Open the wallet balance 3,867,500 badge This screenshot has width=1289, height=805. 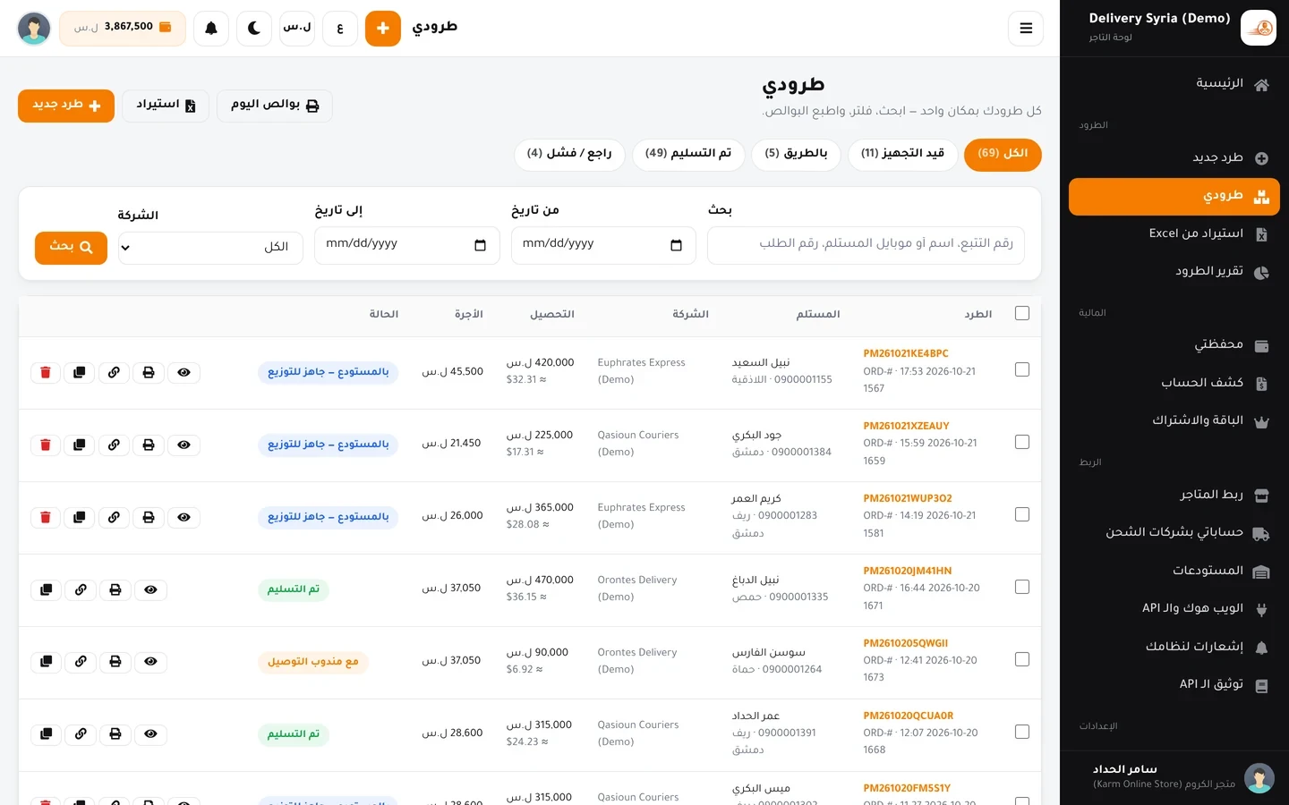point(123,29)
